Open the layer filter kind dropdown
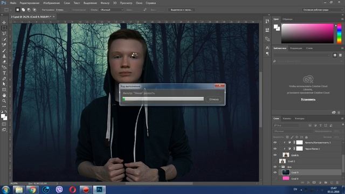 point(286,125)
